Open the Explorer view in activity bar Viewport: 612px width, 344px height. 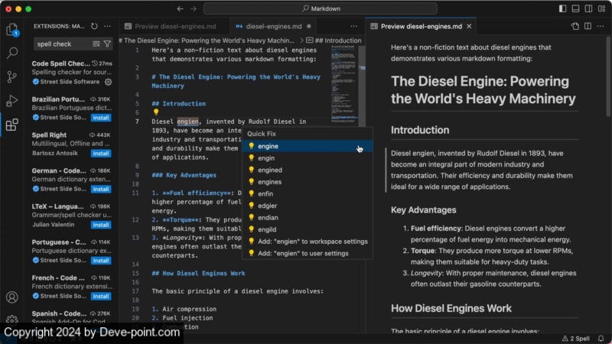point(12,30)
